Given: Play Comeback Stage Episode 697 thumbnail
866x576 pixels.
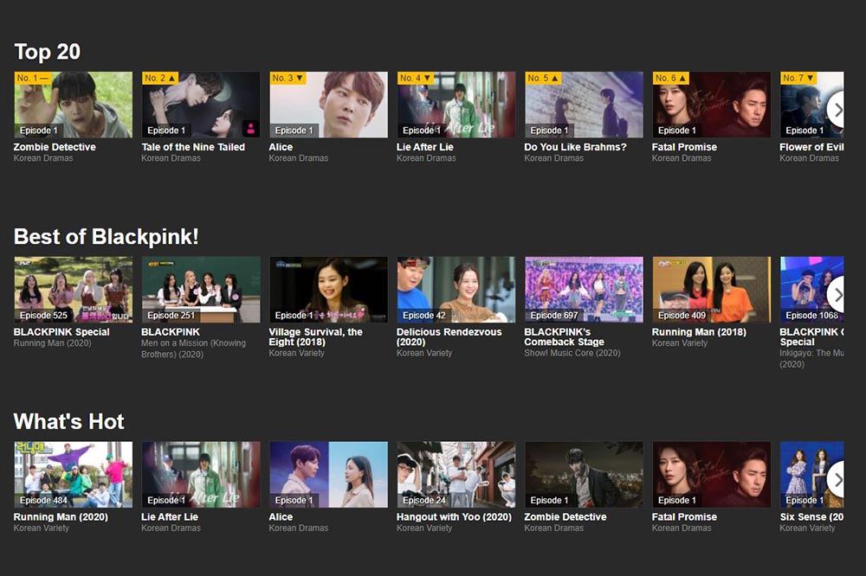Looking at the screenshot, I should click(584, 290).
